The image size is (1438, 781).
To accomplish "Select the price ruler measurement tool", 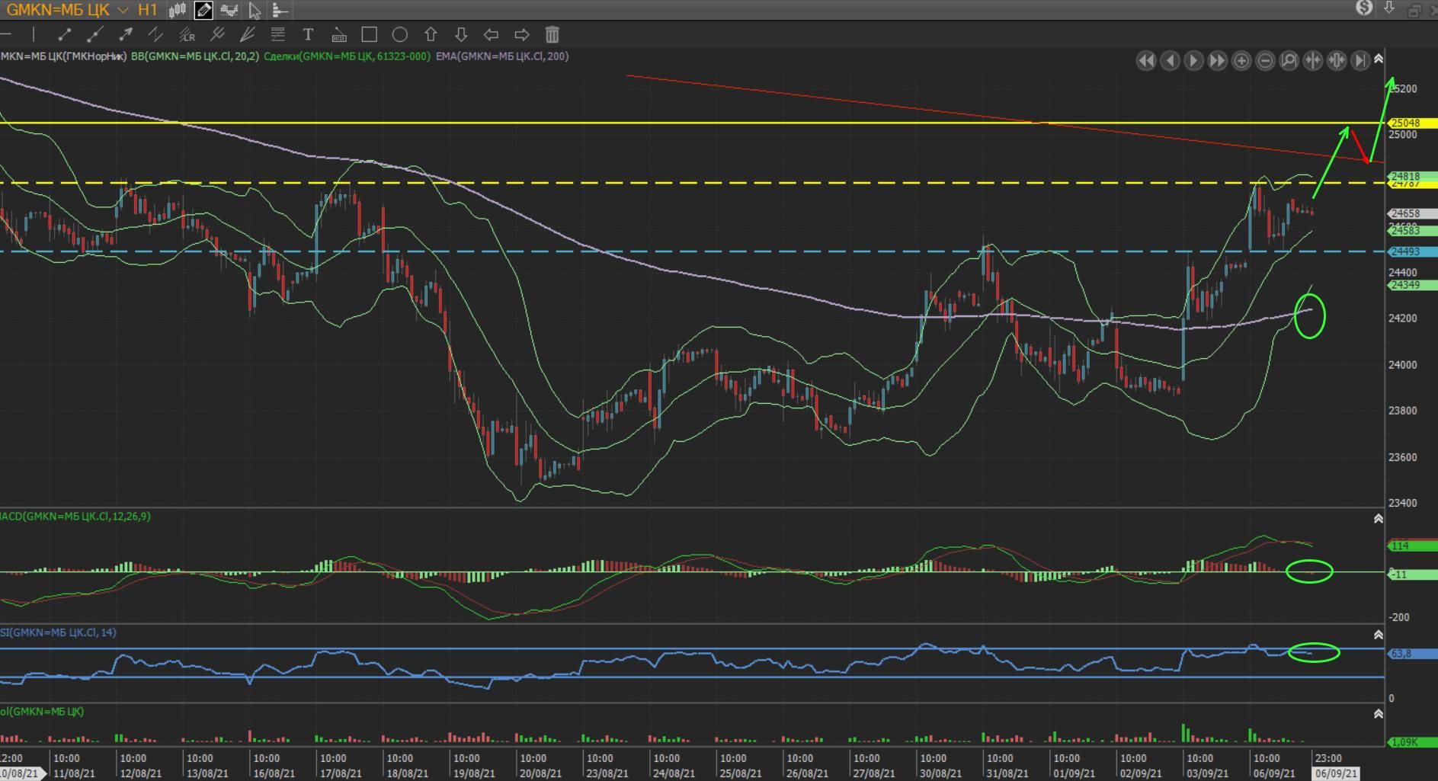I will coord(339,34).
